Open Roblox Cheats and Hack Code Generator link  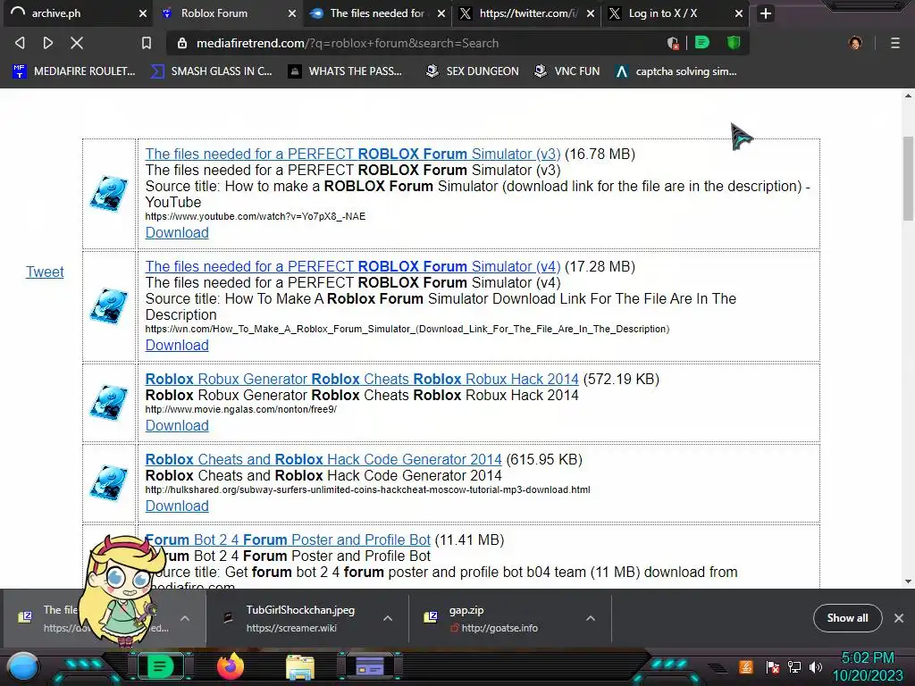pyautogui.click(x=323, y=460)
